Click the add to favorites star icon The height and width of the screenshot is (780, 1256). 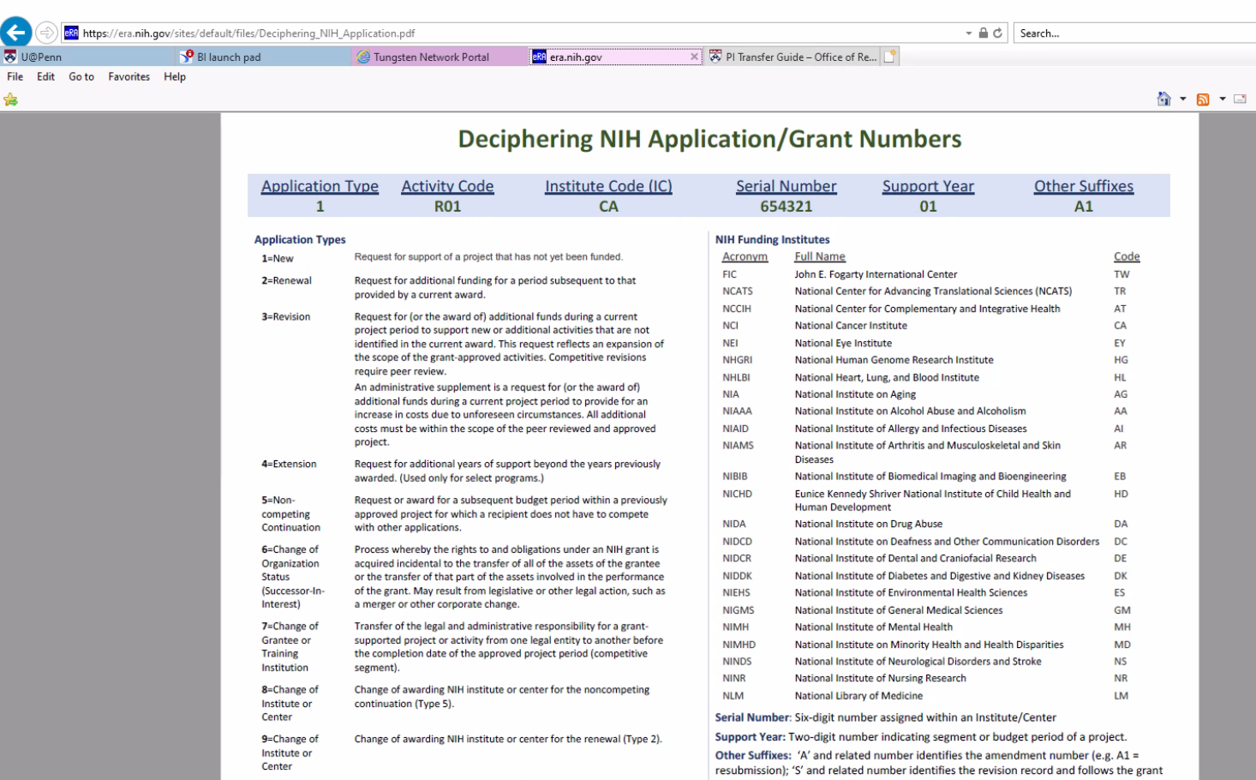point(10,99)
